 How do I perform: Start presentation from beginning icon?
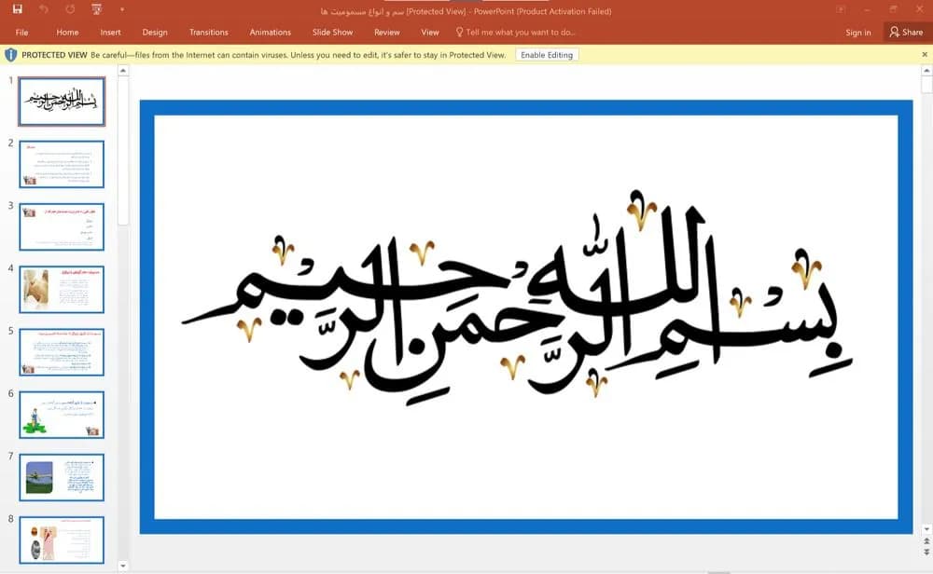tap(96, 9)
